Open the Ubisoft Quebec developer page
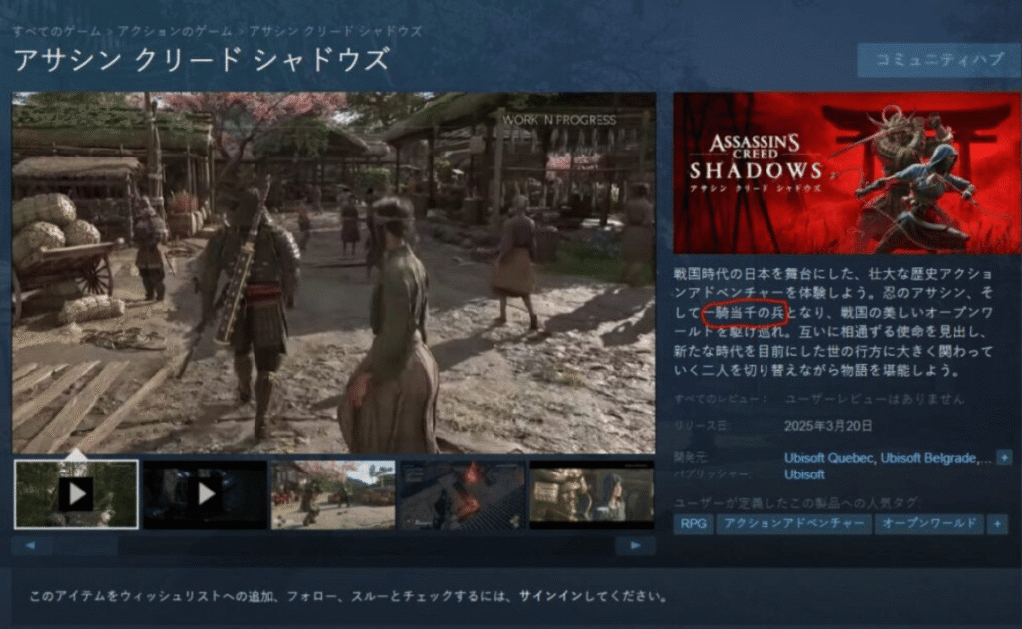Viewport: 1022px width, 629px height. pos(828,458)
